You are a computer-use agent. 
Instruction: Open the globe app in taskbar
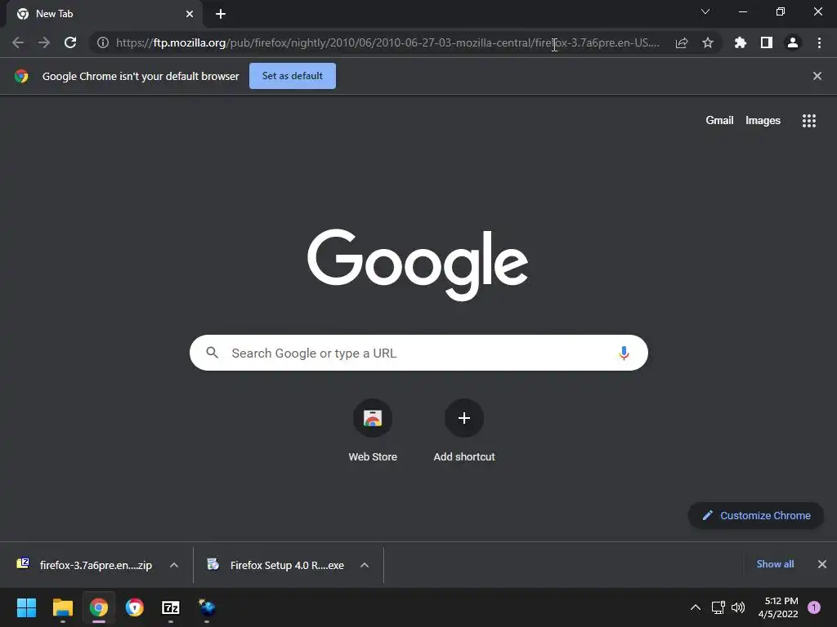pyautogui.click(x=207, y=607)
